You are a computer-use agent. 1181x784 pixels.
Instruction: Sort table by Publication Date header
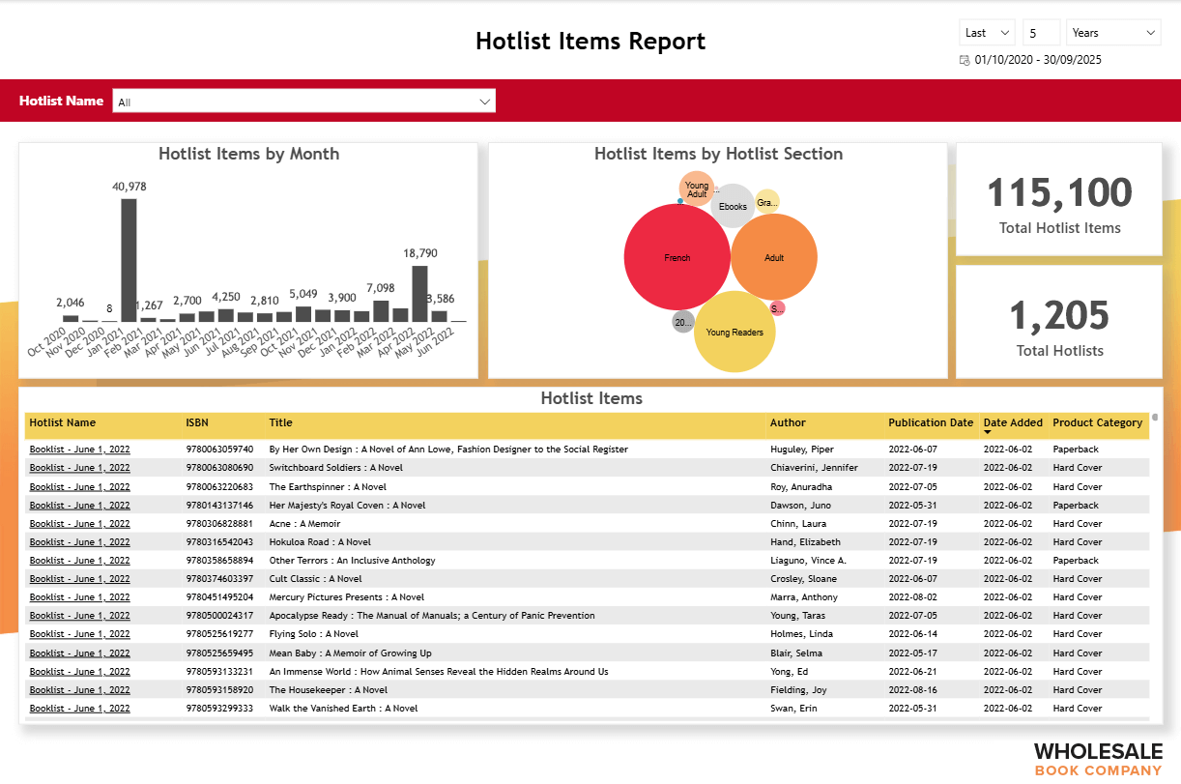click(930, 422)
